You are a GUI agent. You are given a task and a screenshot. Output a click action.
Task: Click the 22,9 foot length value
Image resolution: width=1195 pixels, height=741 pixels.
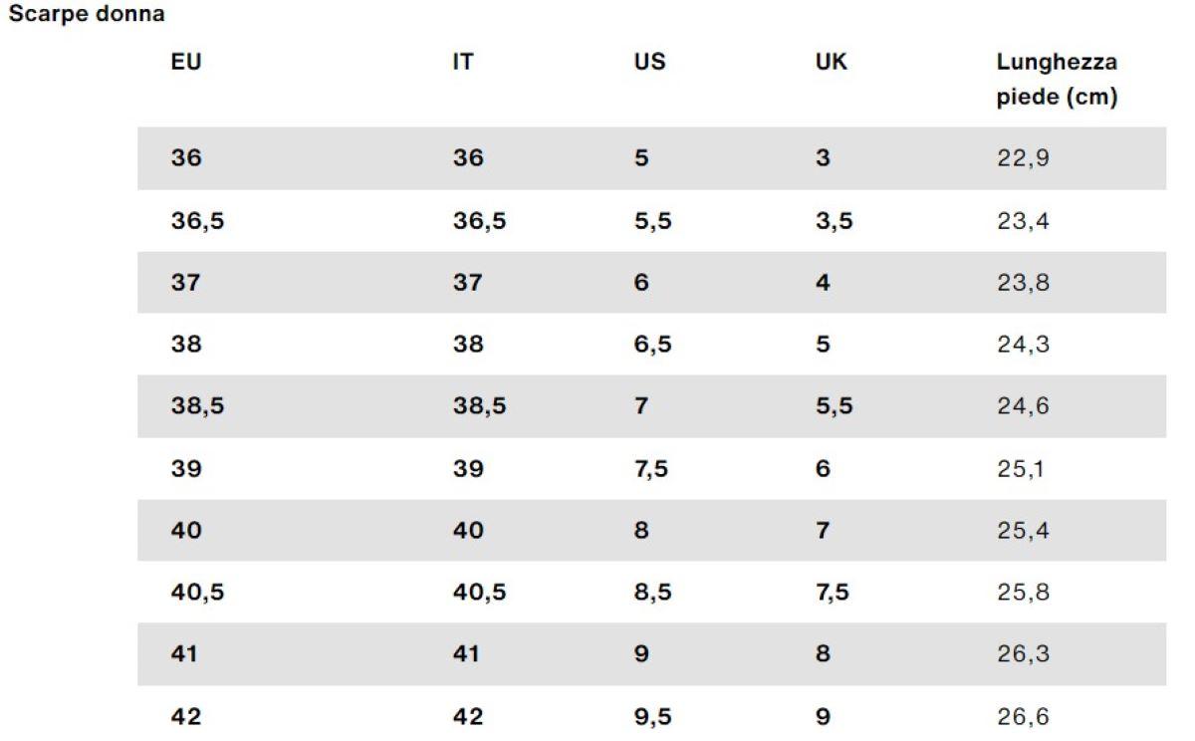[1023, 157]
